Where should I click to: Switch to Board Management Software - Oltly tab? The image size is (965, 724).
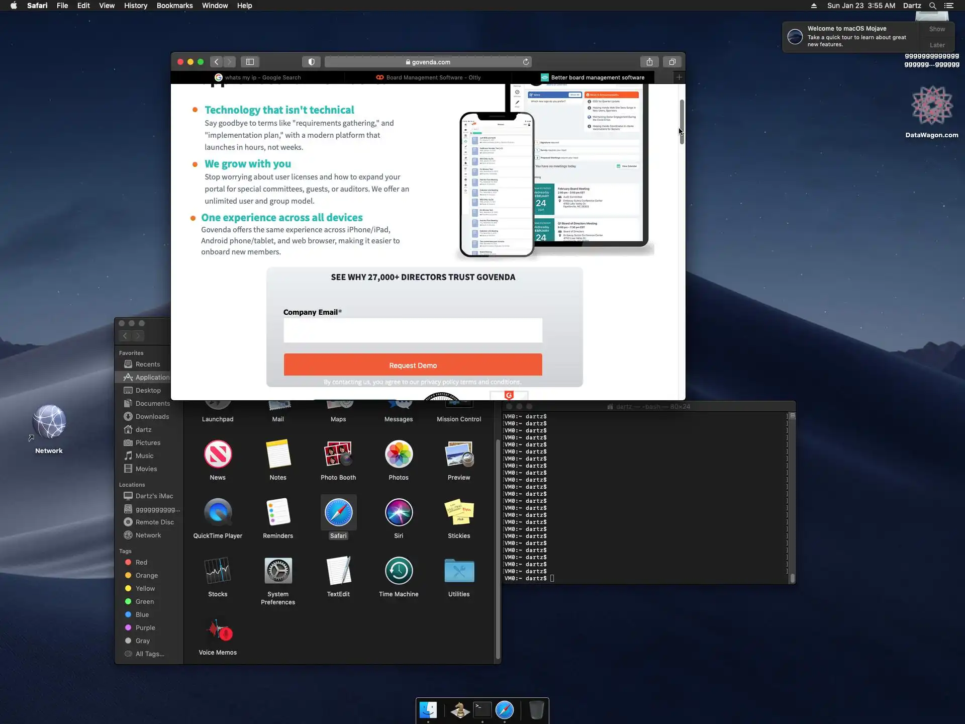[428, 77]
